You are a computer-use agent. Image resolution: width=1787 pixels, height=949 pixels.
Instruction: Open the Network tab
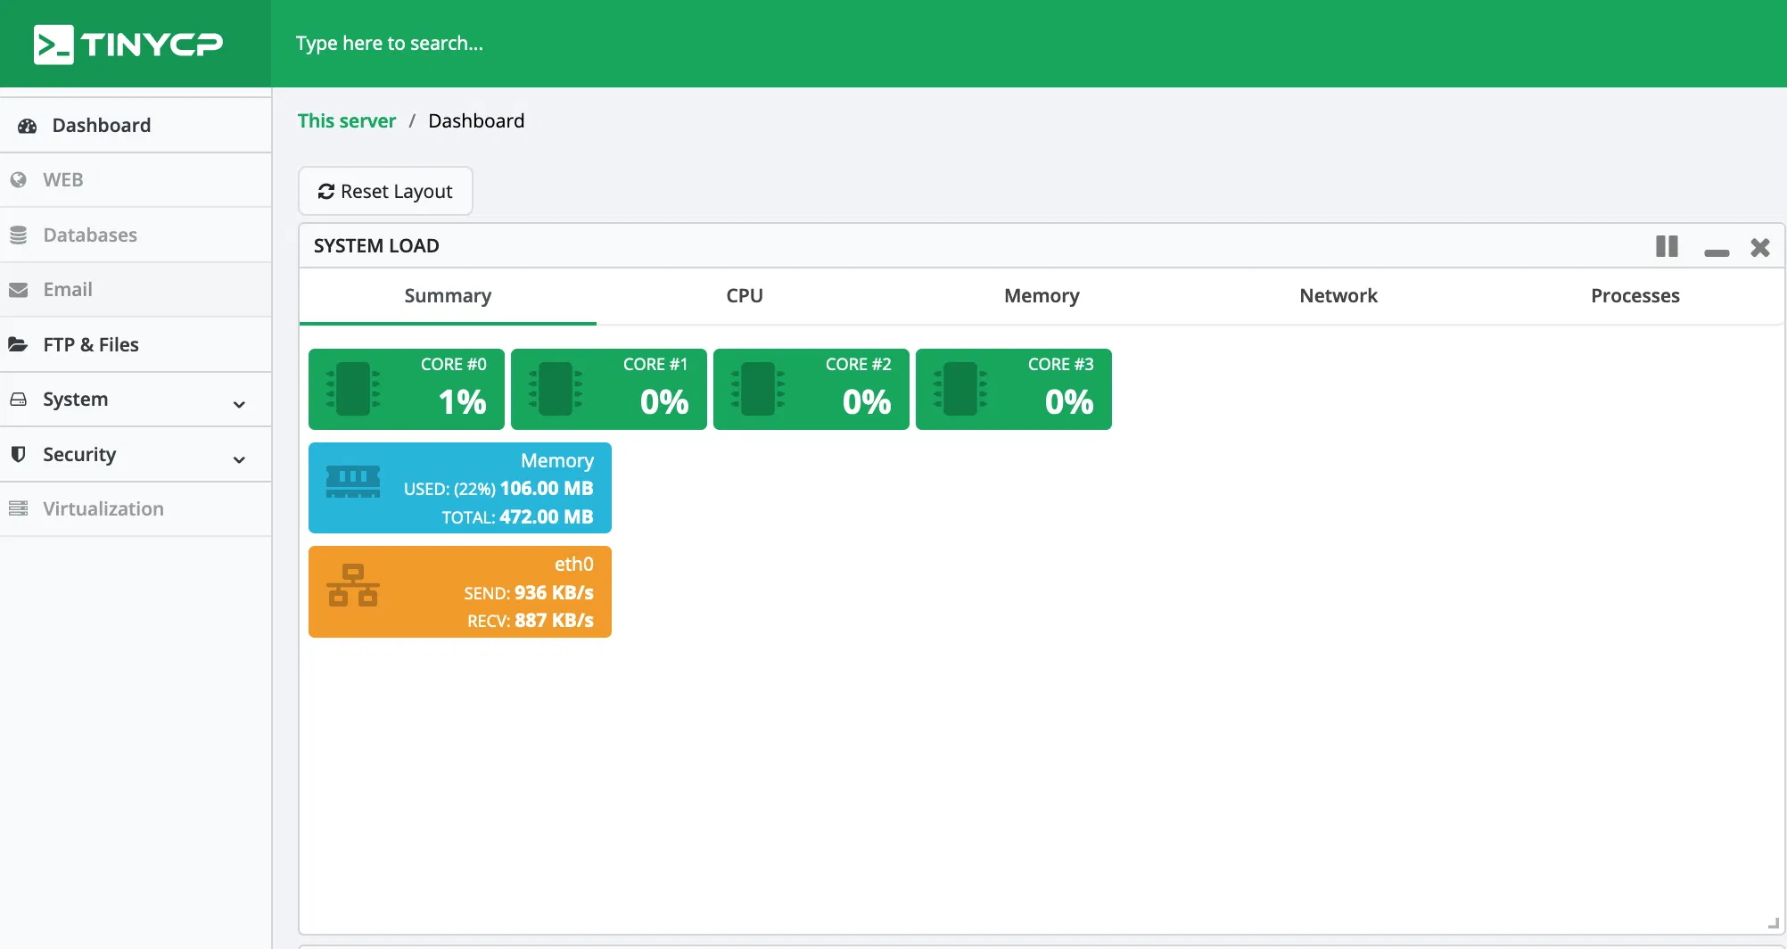pyautogui.click(x=1338, y=296)
